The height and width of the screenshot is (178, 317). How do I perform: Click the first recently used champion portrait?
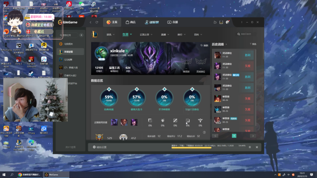[x=114, y=122]
